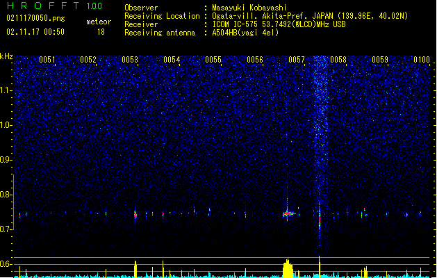The image size is (437, 278).
Task: Click the 0.6 kHz axis label
Action: tap(6, 264)
